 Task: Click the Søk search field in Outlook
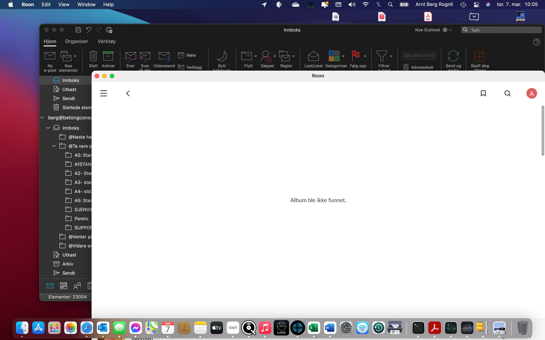(502, 30)
